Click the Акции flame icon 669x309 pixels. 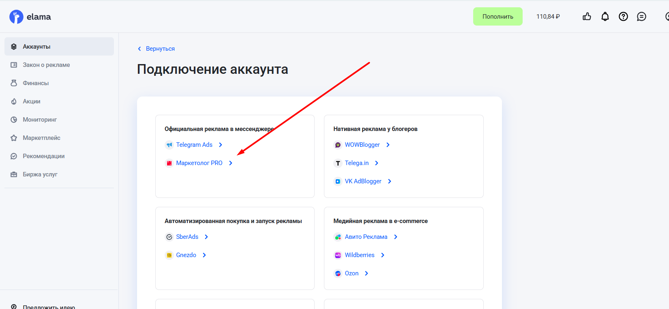tap(14, 101)
